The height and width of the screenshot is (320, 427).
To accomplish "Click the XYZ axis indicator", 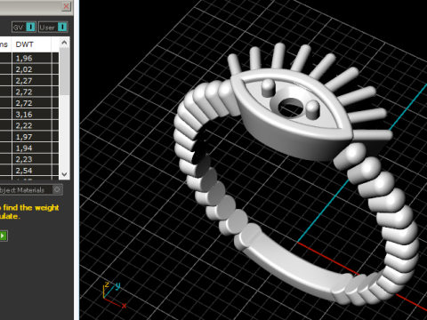I will (115, 295).
